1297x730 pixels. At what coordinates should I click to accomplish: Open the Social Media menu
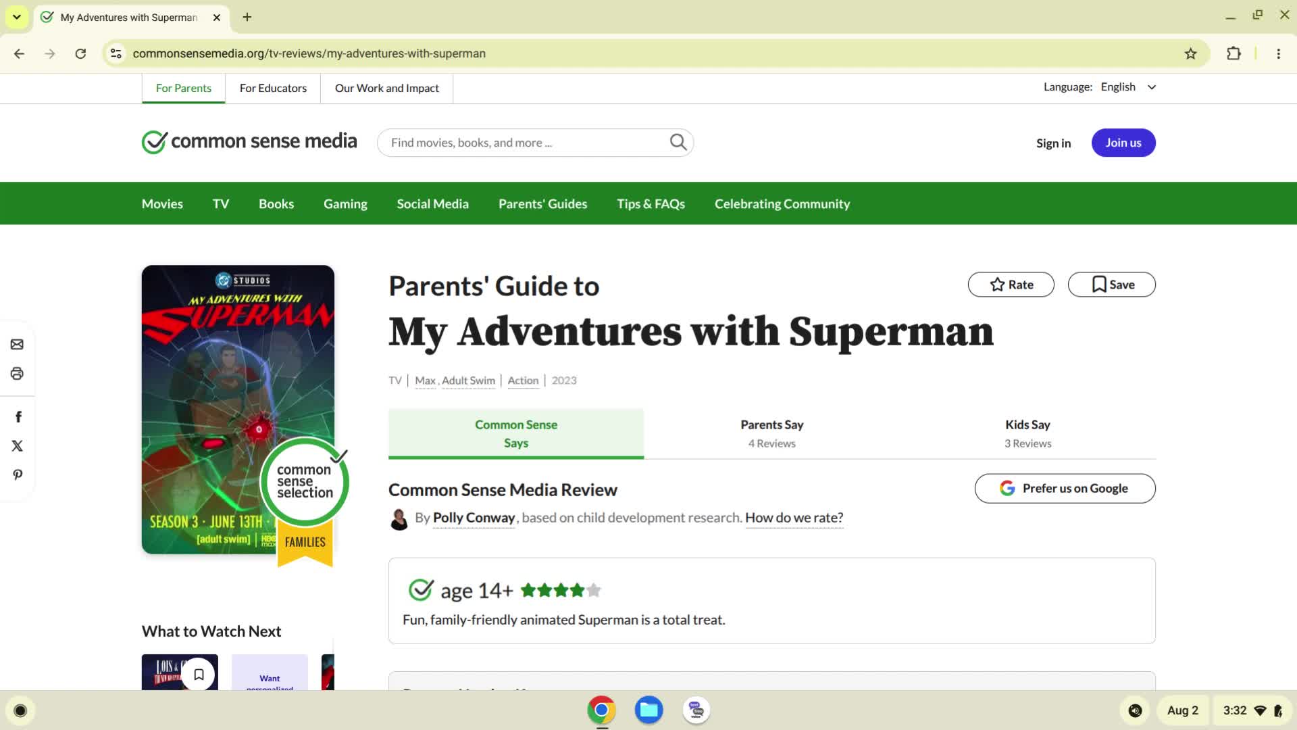click(432, 203)
